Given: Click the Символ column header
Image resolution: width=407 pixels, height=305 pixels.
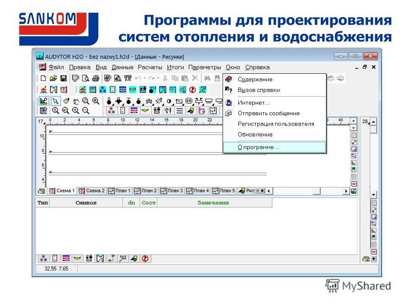Looking at the screenshot, I should 86,202.
